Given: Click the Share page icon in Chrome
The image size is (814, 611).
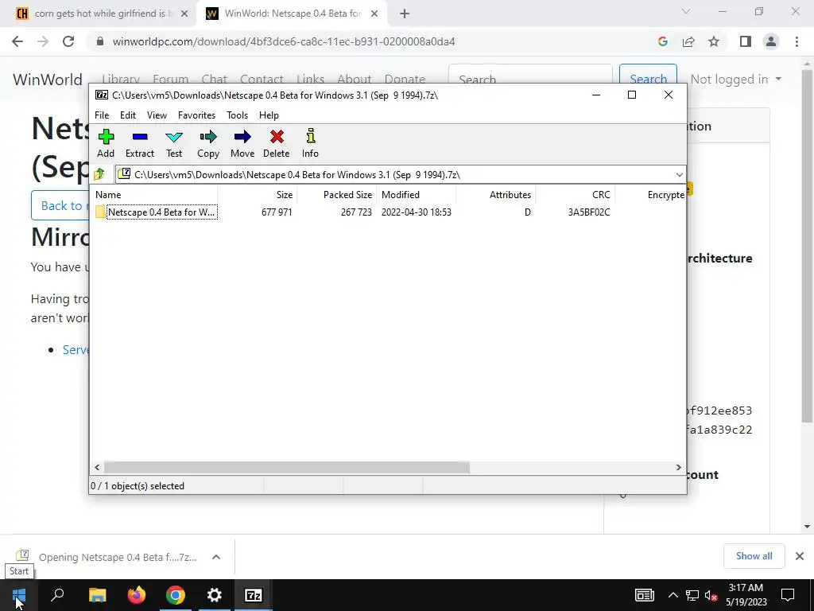Looking at the screenshot, I should 688,41.
